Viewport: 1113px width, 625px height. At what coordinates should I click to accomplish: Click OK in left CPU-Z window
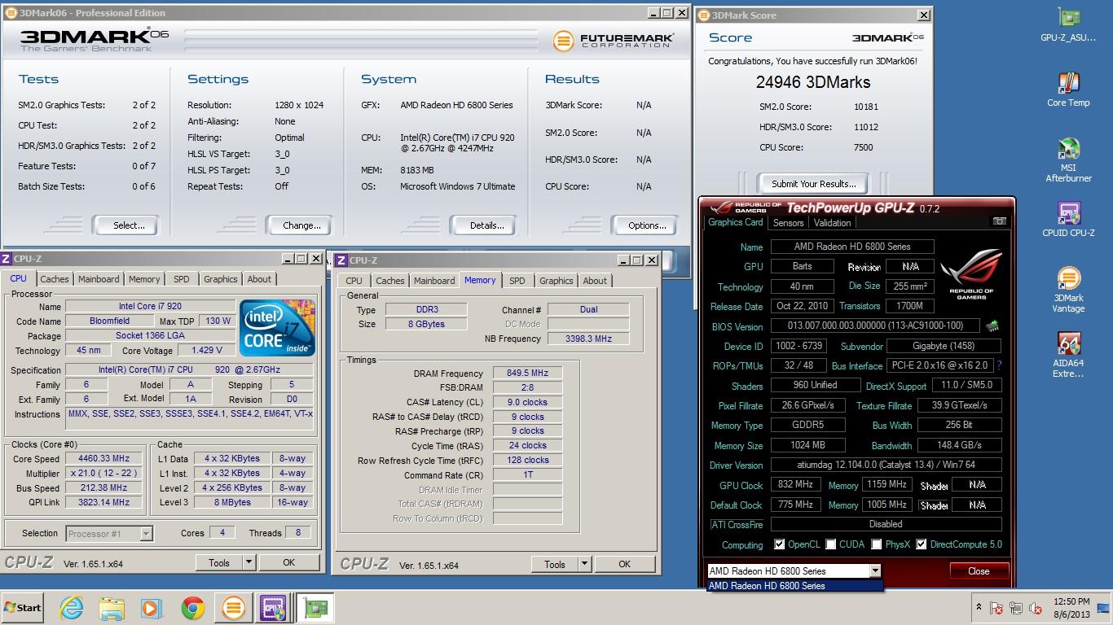coord(288,562)
